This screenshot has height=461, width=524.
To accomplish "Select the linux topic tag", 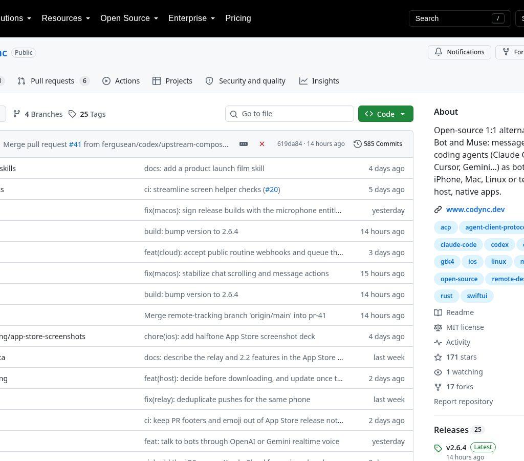I will [498, 262].
